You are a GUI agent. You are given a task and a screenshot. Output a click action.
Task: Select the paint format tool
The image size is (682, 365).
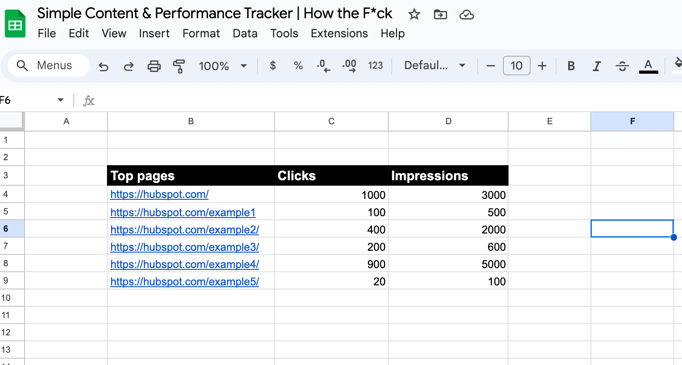[x=179, y=66]
